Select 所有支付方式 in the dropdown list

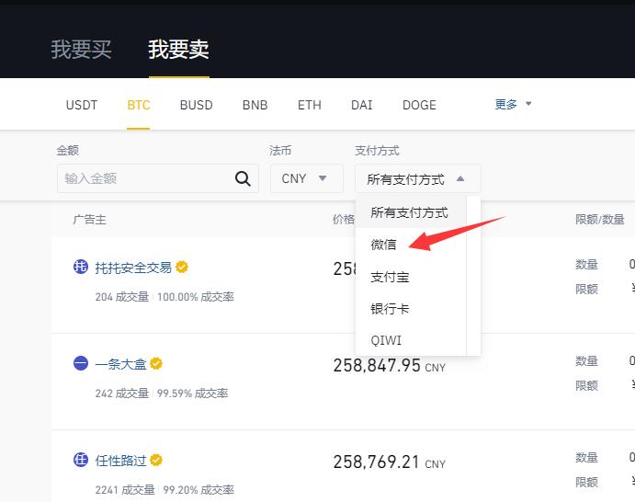coord(409,212)
